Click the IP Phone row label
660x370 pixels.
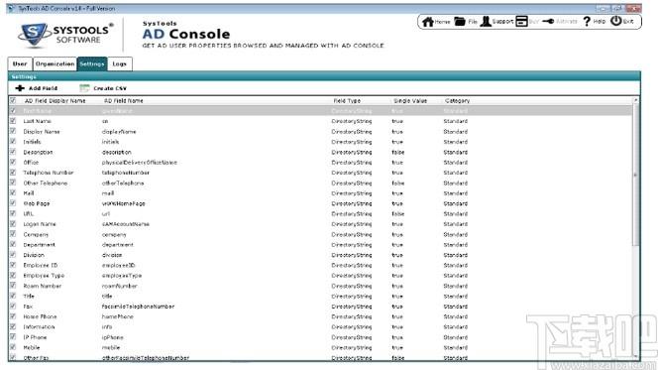pyautogui.click(x=35, y=337)
